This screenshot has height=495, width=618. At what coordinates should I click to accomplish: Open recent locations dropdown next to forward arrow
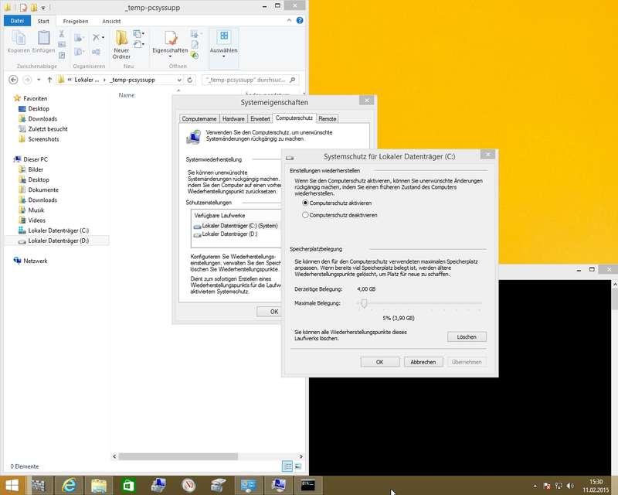[39, 80]
